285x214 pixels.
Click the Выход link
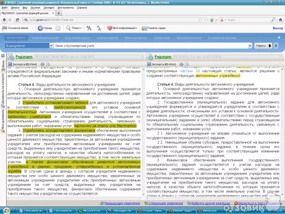(278, 28)
